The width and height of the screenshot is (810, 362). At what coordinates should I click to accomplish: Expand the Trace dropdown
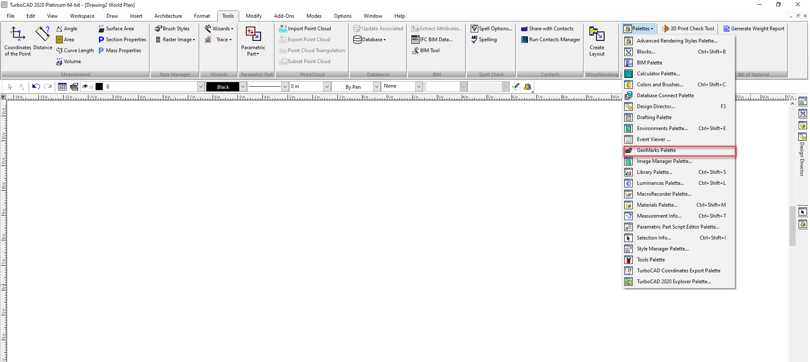pyautogui.click(x=218, y=40)
